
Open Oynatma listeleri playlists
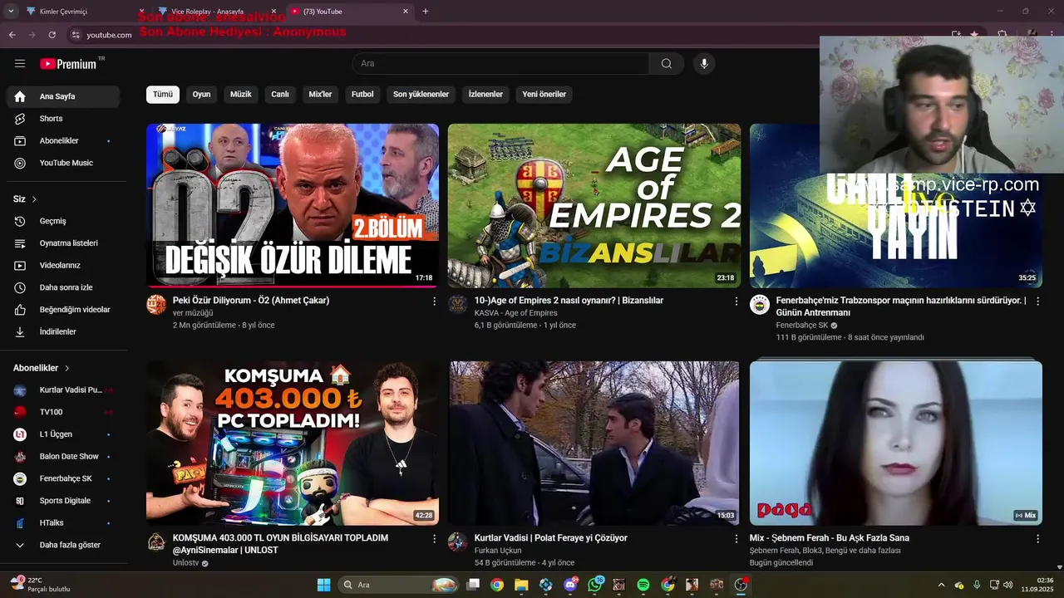(x=63, y=243)
